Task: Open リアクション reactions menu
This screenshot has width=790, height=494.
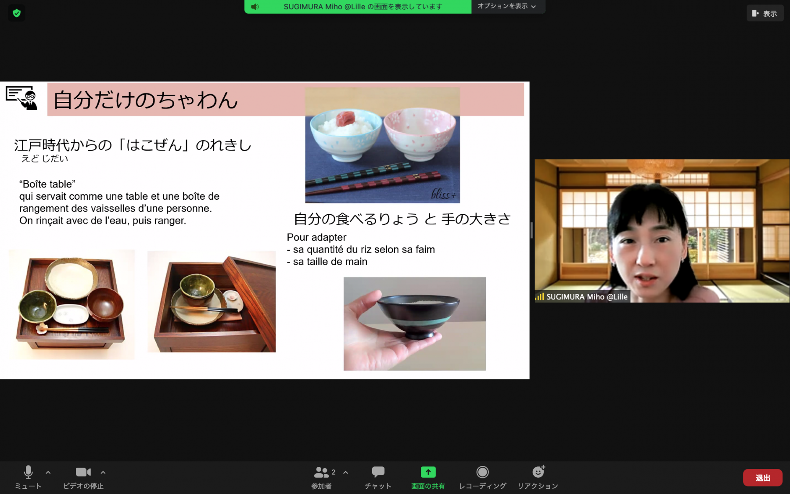Action: (x=538, y=477)
